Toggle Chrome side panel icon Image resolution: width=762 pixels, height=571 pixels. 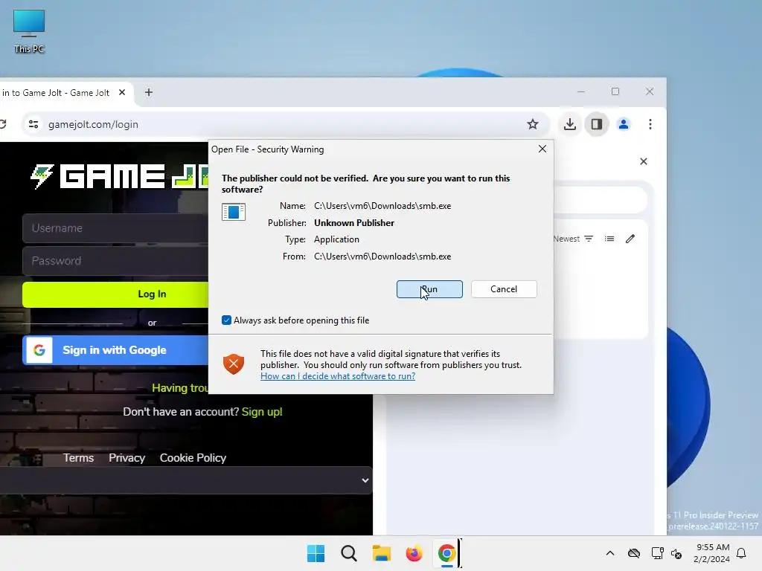point(596,124)
